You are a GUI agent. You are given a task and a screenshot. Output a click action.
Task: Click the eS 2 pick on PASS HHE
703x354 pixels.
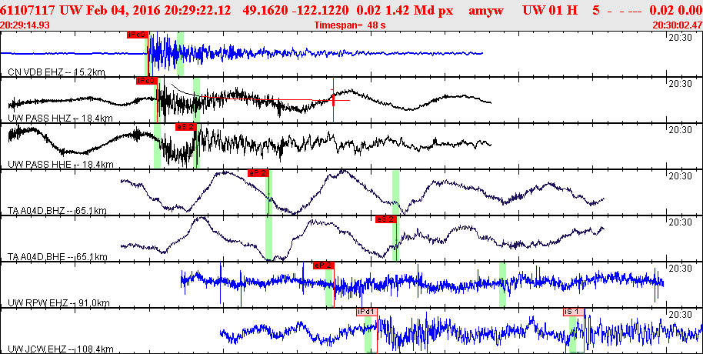coord(186,127)
